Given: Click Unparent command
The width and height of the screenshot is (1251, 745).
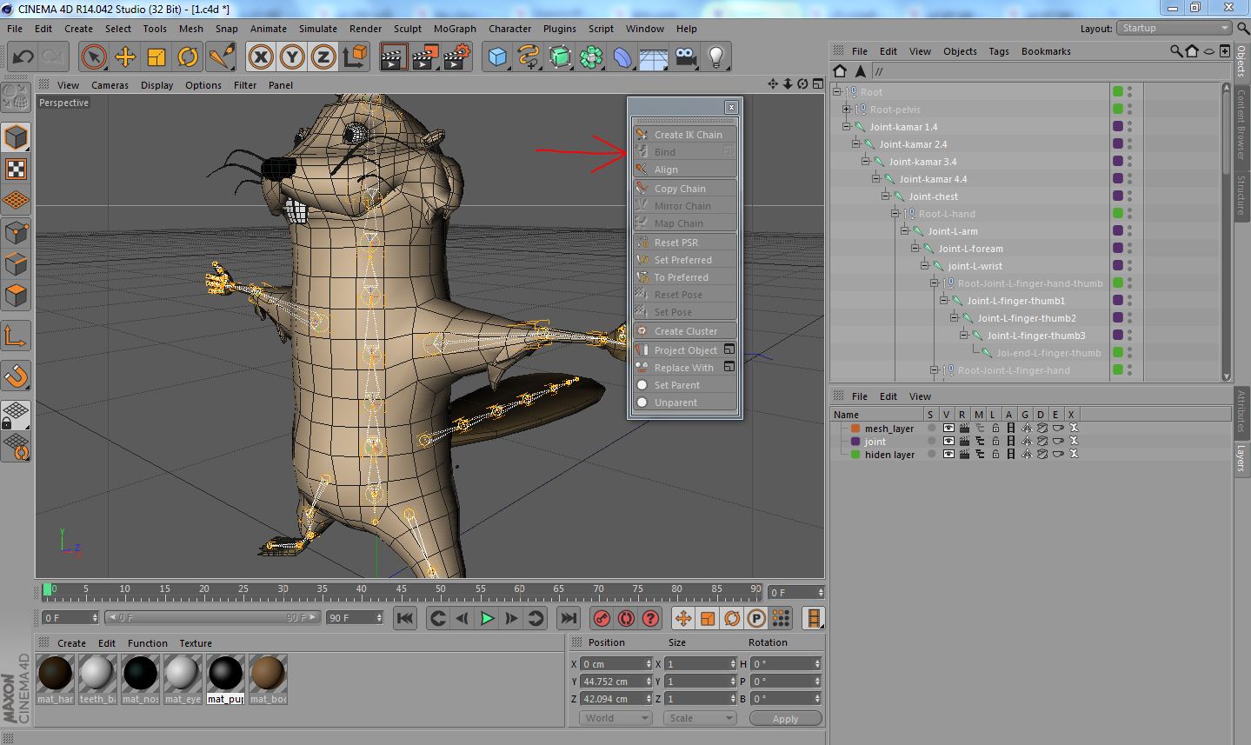Looking at the screenshot, I should click(x=686, y=402).
